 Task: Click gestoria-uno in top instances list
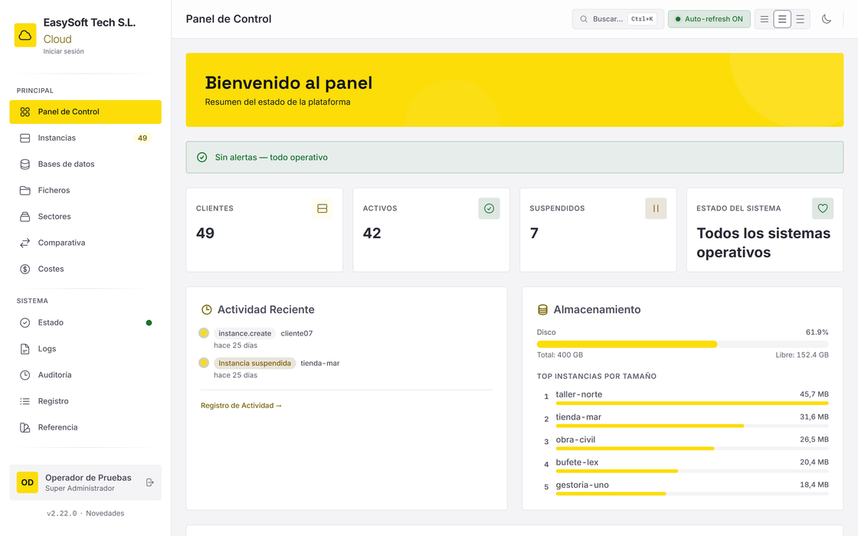coord(582,485)
